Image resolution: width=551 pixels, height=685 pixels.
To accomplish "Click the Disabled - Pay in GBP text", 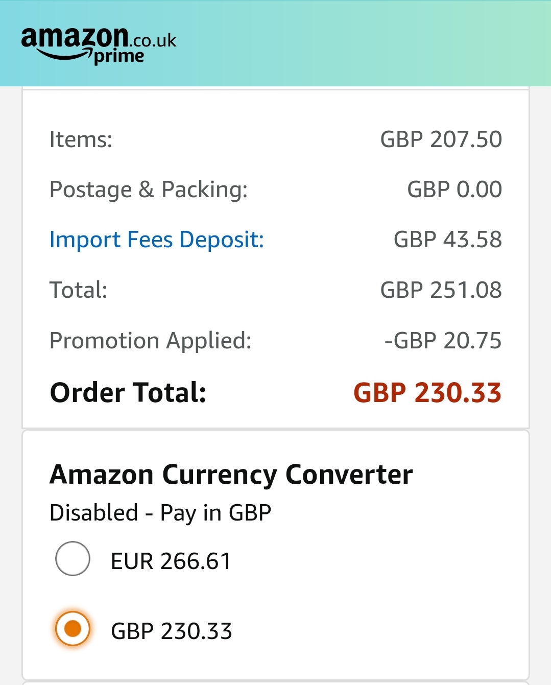I will [x=160, y=512].
